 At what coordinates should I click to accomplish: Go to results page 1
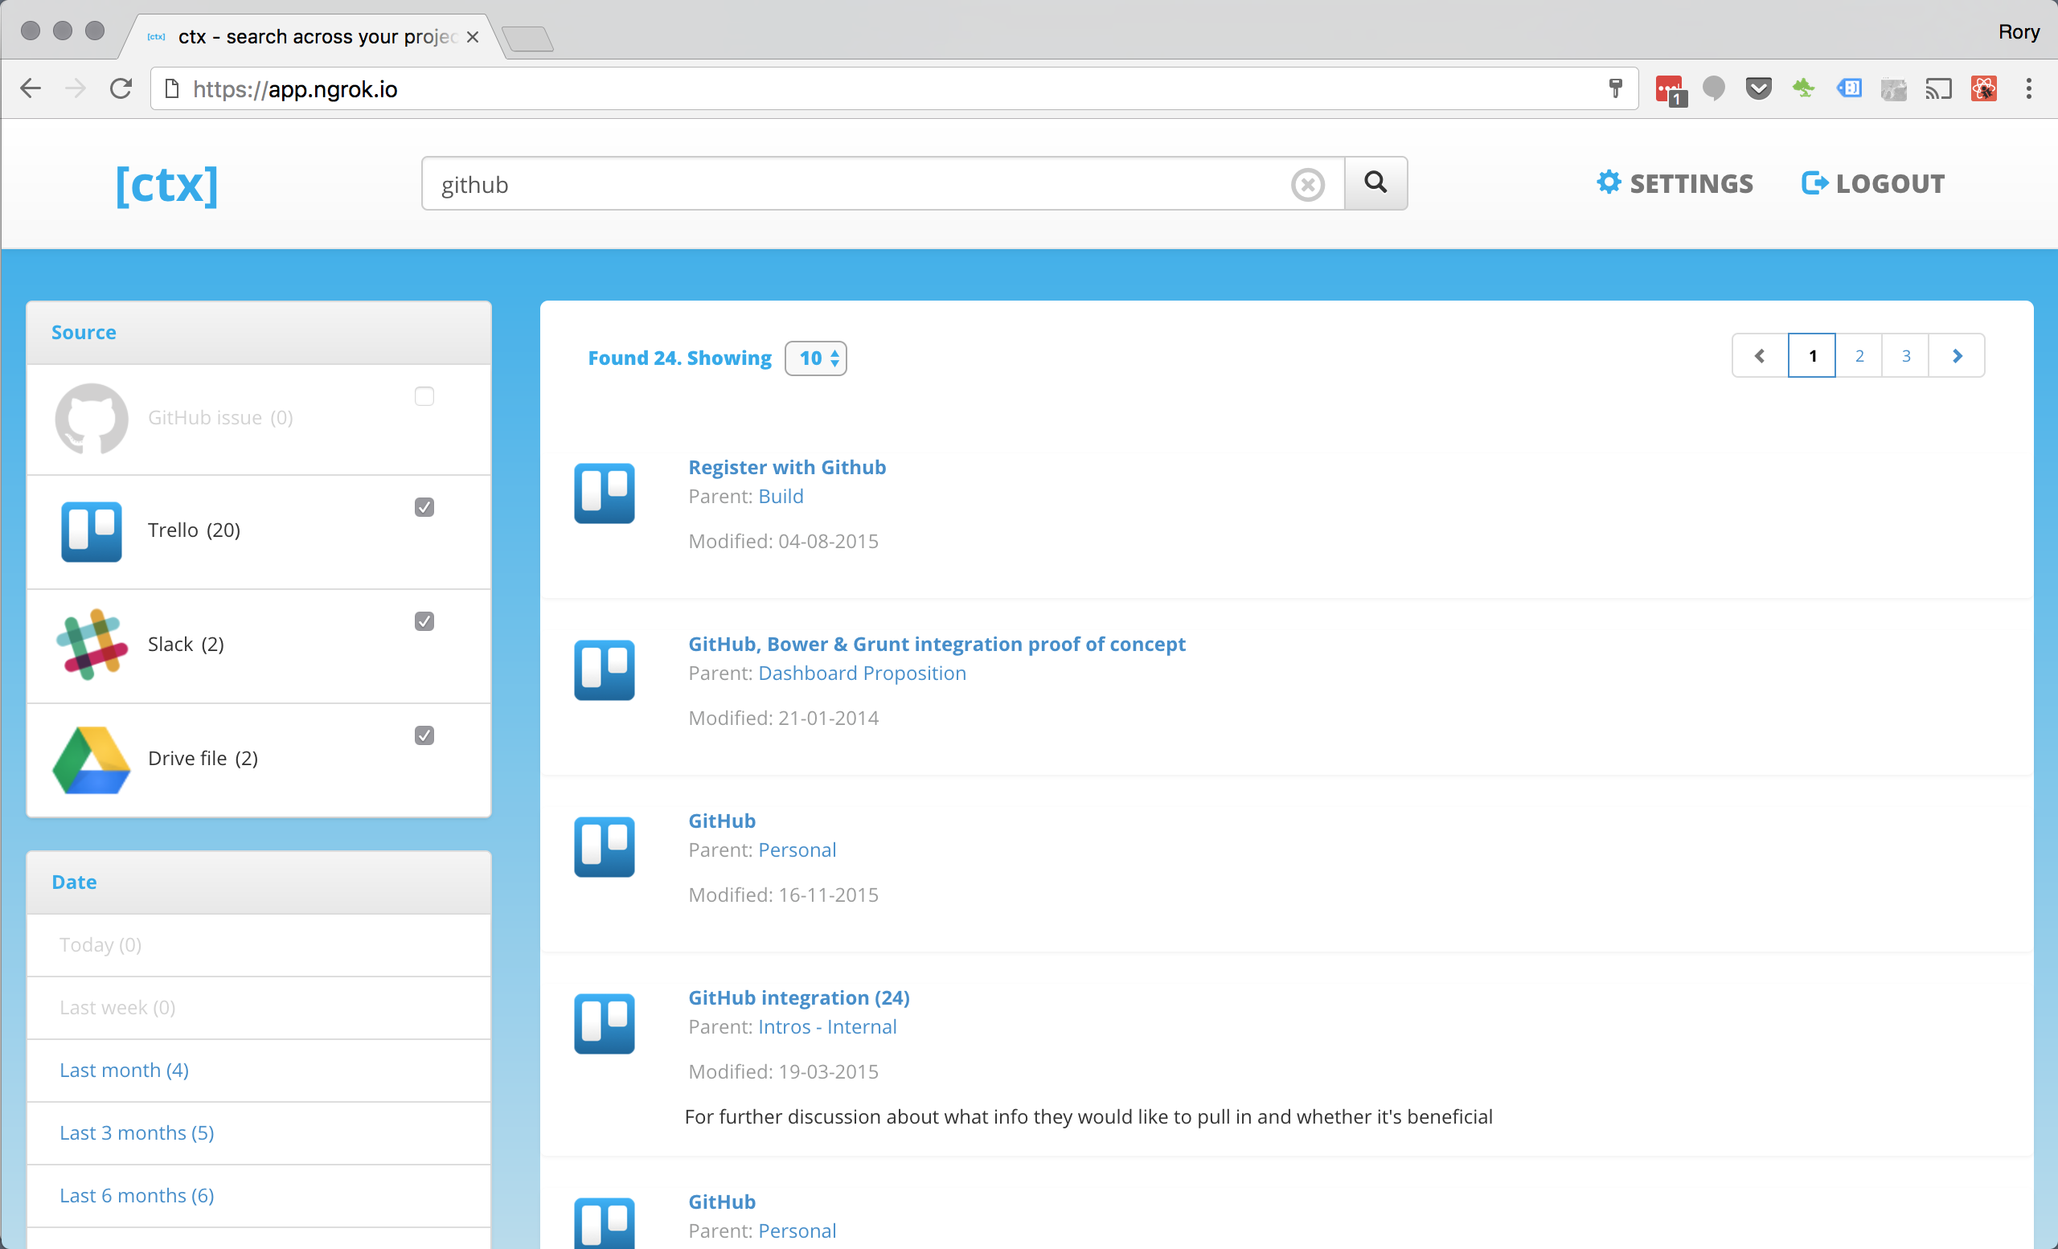tap(1813, 356)
